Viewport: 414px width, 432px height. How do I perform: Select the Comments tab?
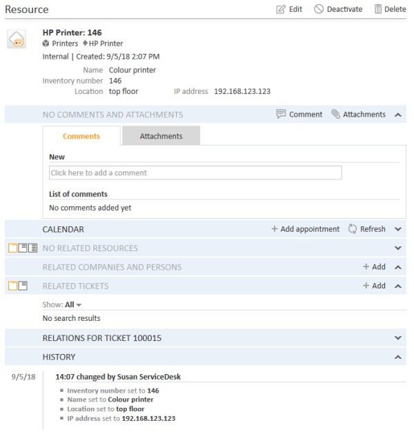(81, 136)
